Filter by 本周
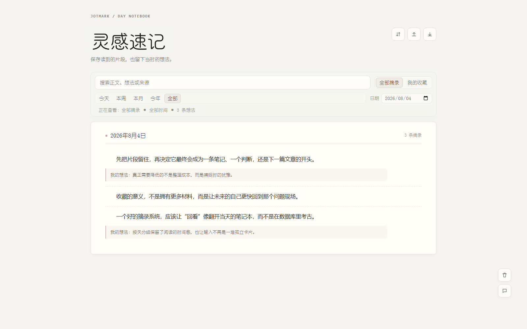527x329 pixels. pos(121,98)
